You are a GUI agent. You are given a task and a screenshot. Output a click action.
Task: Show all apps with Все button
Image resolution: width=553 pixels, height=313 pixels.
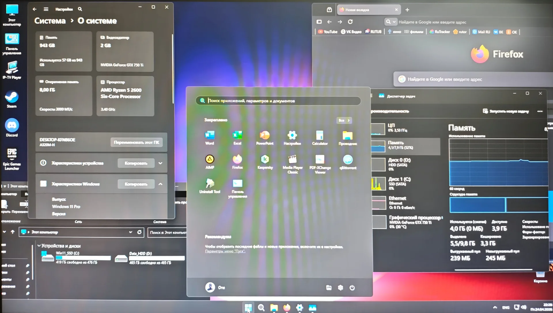344,120
